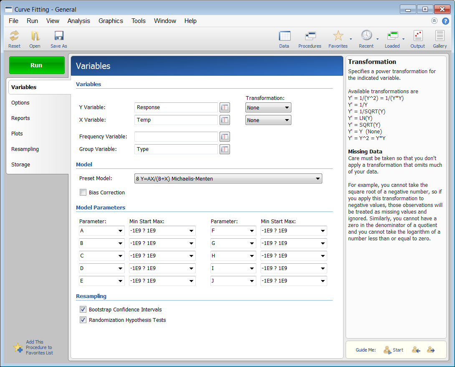Viewport: 455px width, 367px height.
Task: Expand the Loaded dropdown arrow
Action: pos(403,39)
